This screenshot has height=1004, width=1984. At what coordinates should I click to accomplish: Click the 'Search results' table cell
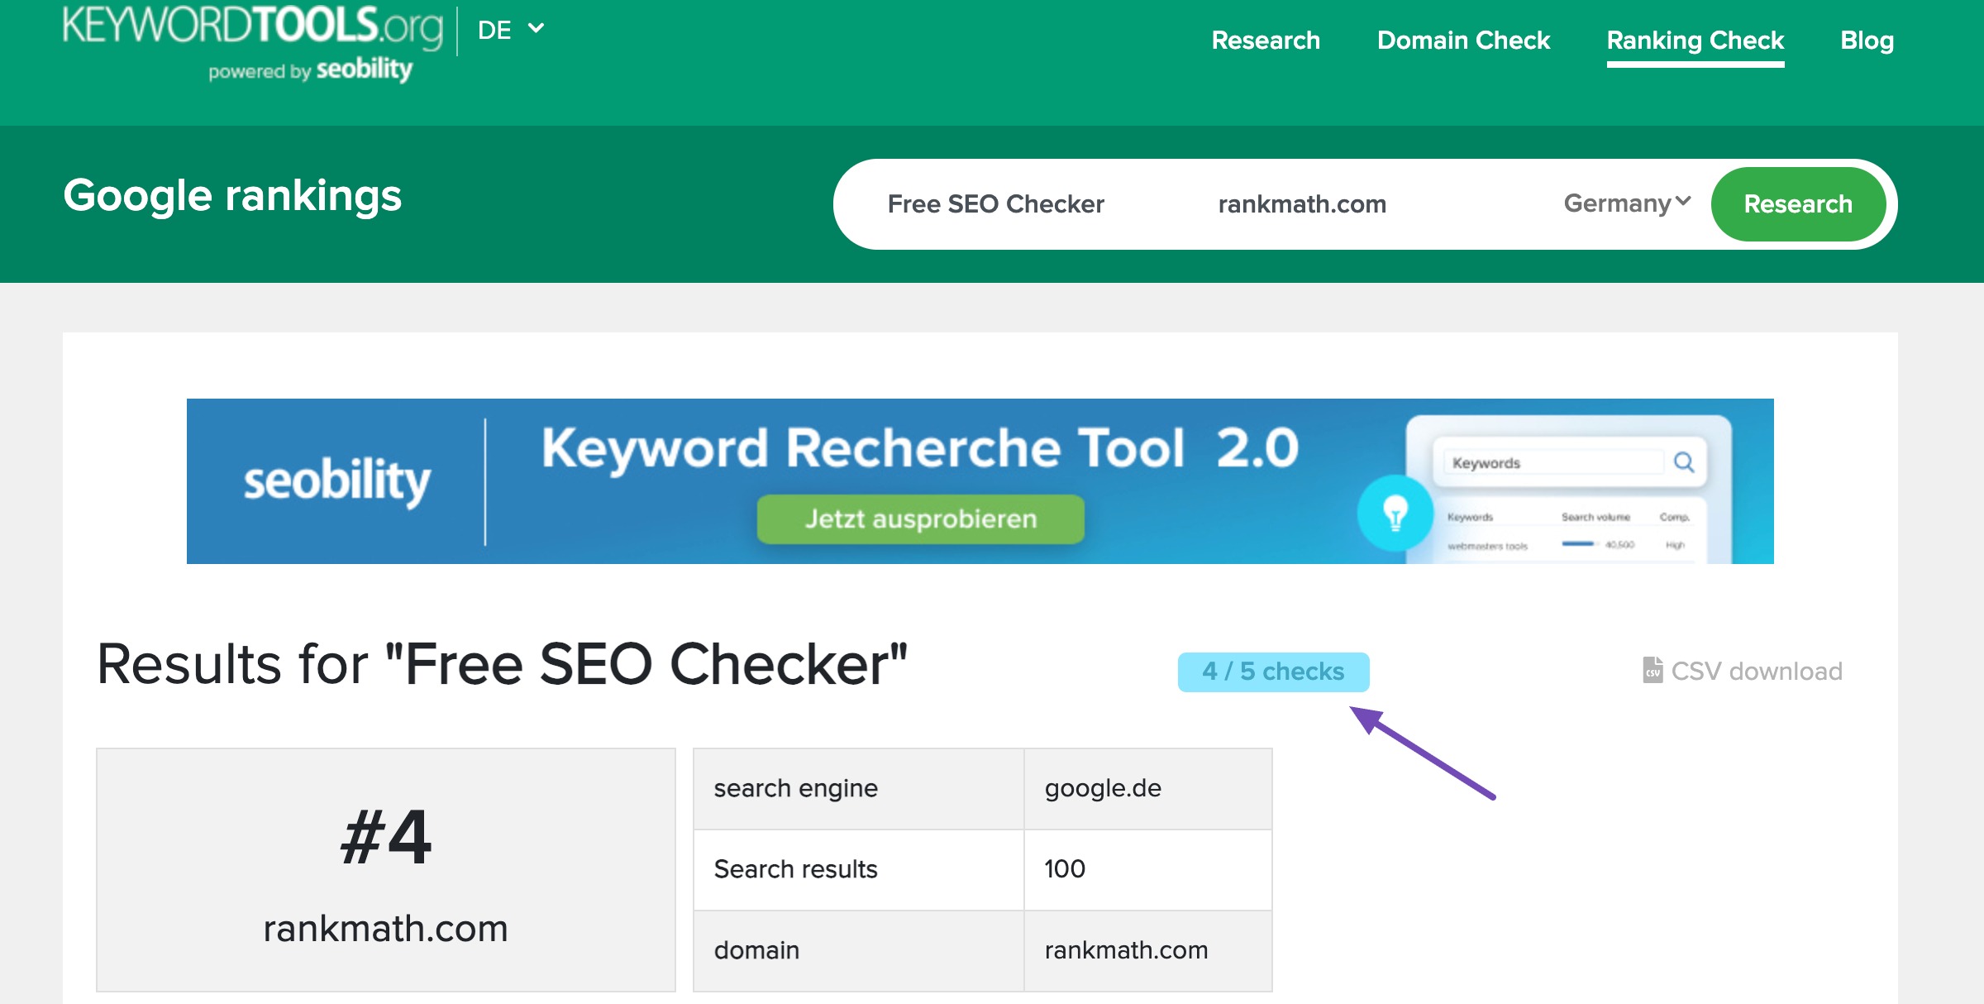pyautogui.click(x=858, y=869)
